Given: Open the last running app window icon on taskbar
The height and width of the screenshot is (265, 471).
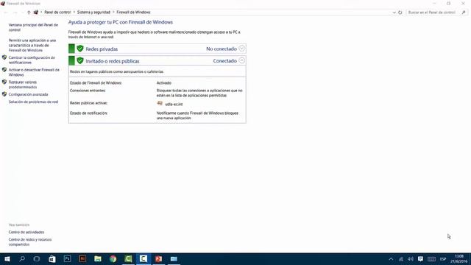Looking at the screenshot, I should click(174, 258).
